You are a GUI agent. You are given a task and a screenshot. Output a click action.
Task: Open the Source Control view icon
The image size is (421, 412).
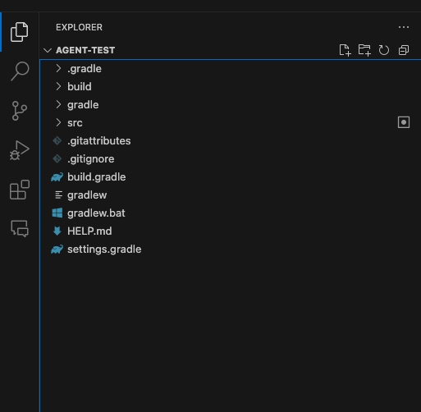pos(20,111)
